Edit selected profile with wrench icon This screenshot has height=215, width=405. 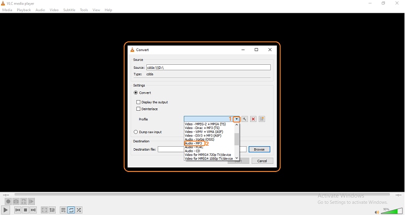(245, 119)
